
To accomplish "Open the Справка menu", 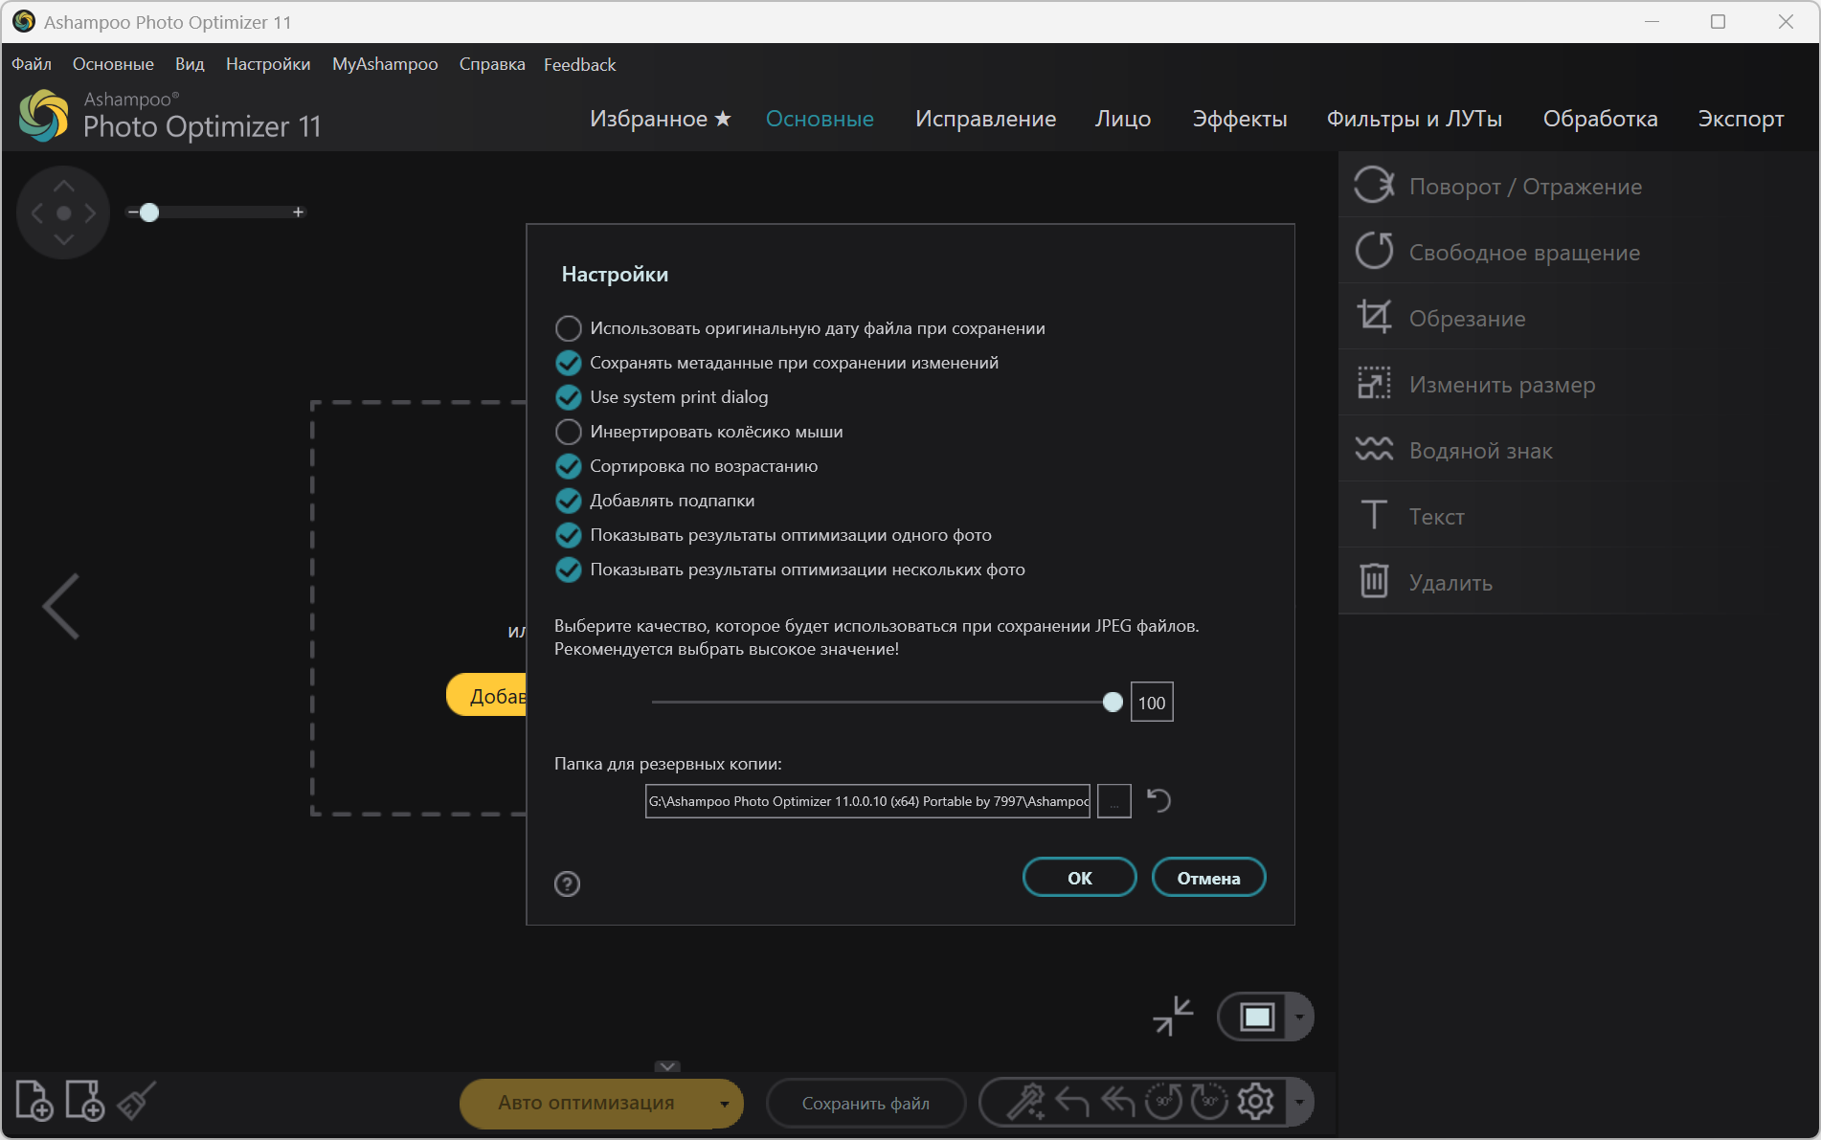I will (x=492, y=64).
